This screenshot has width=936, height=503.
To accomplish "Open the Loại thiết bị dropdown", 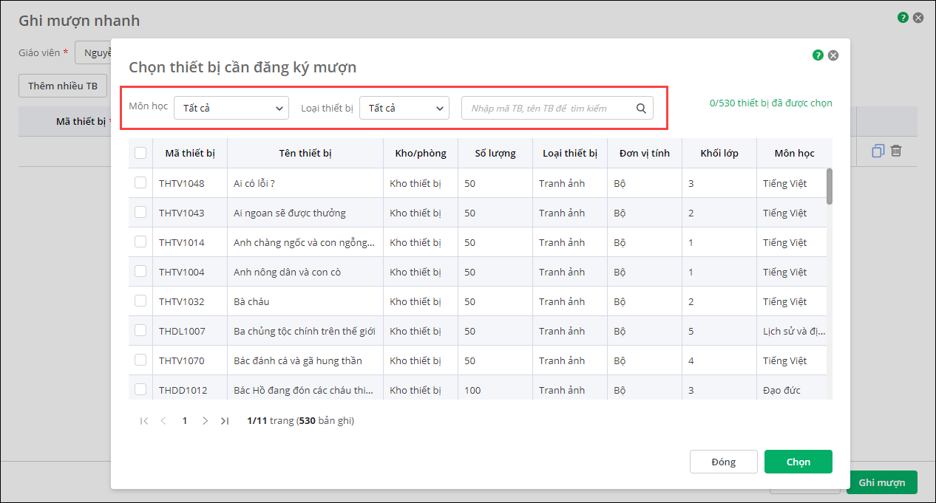I will point(404,108).
